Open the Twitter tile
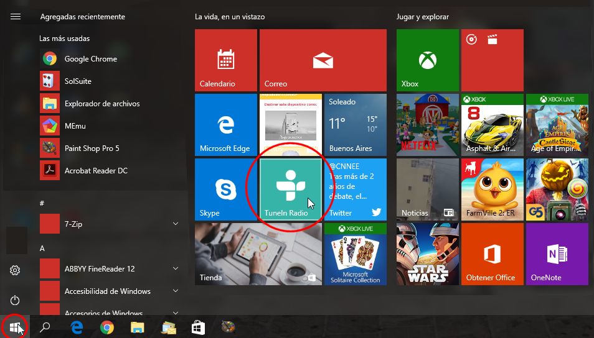594x338 pixels. click(x=356, y=190)
